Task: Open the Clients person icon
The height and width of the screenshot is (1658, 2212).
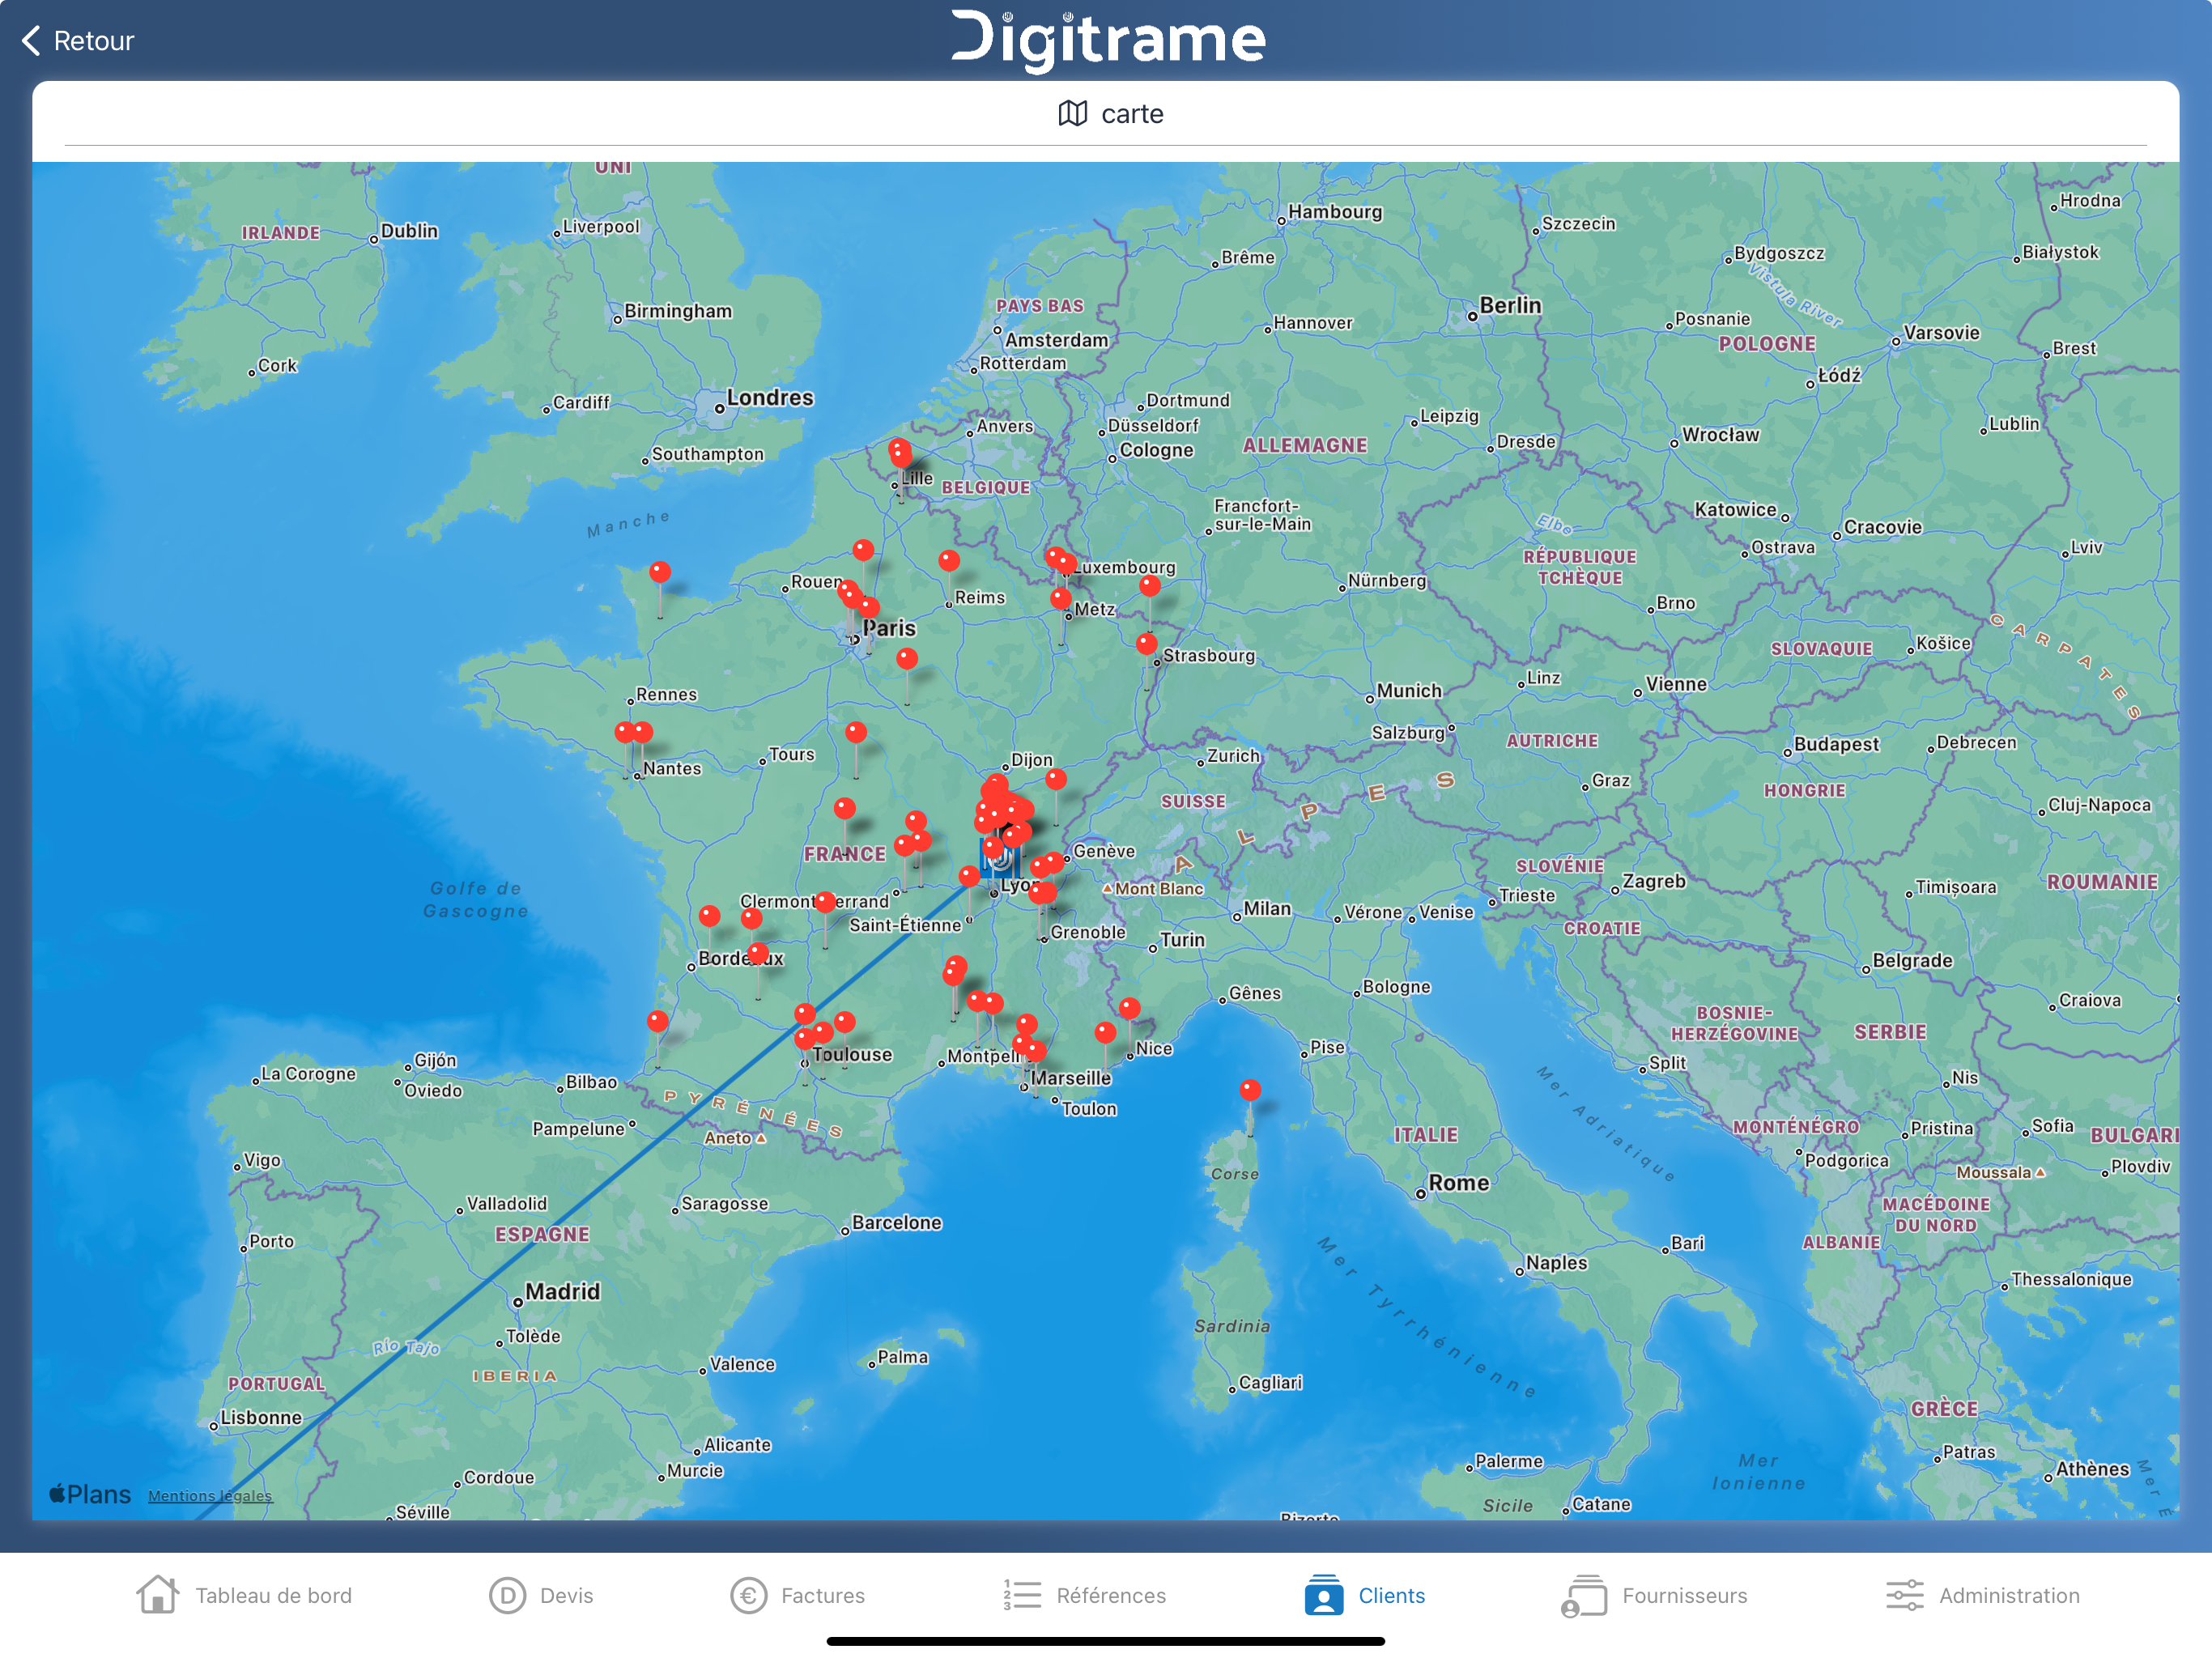Action: (x=1323, y=1595)
